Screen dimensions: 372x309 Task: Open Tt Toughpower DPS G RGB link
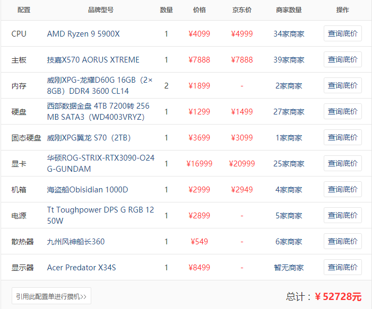[100, 215]
